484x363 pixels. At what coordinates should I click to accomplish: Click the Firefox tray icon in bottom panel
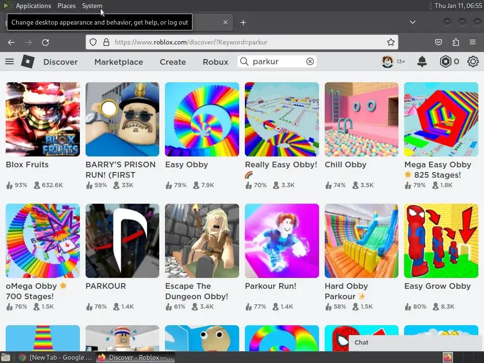click(448, 357)
